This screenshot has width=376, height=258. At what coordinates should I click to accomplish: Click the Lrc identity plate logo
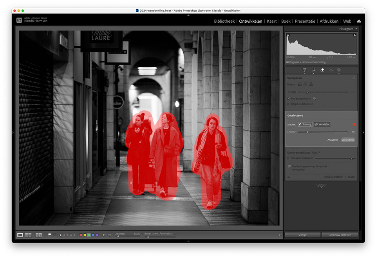point(19,20)
